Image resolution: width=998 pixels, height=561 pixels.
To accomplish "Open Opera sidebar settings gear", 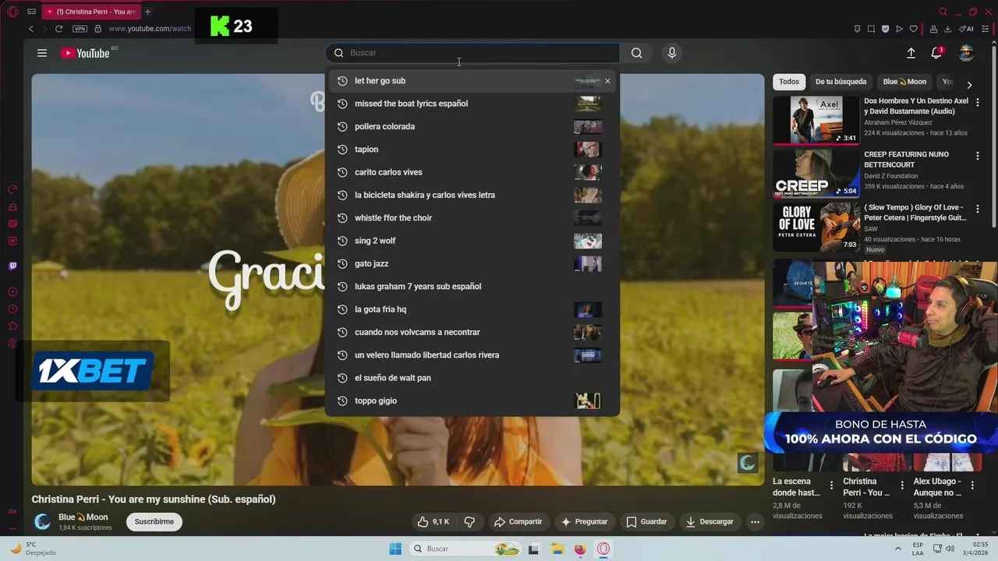I will click(x=12, y=344).
